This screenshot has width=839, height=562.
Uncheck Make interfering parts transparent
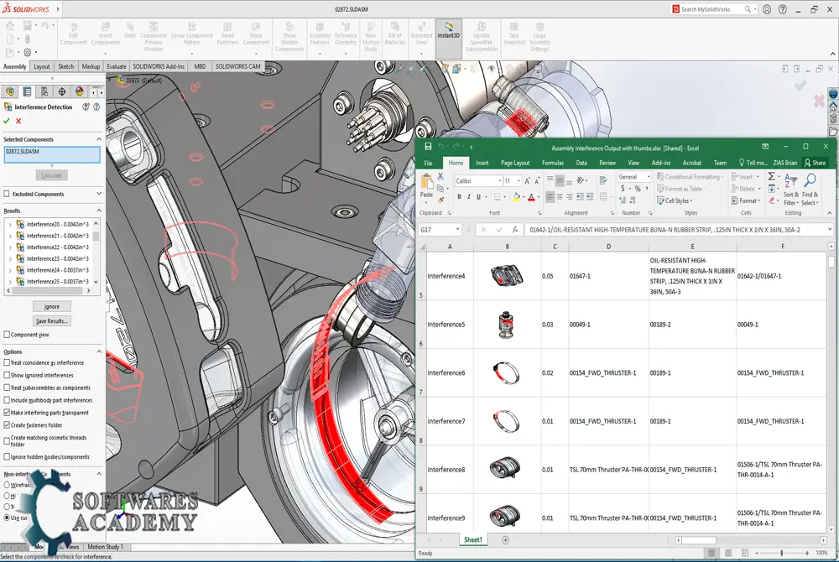pyautogui.click(x=7, y=413)
